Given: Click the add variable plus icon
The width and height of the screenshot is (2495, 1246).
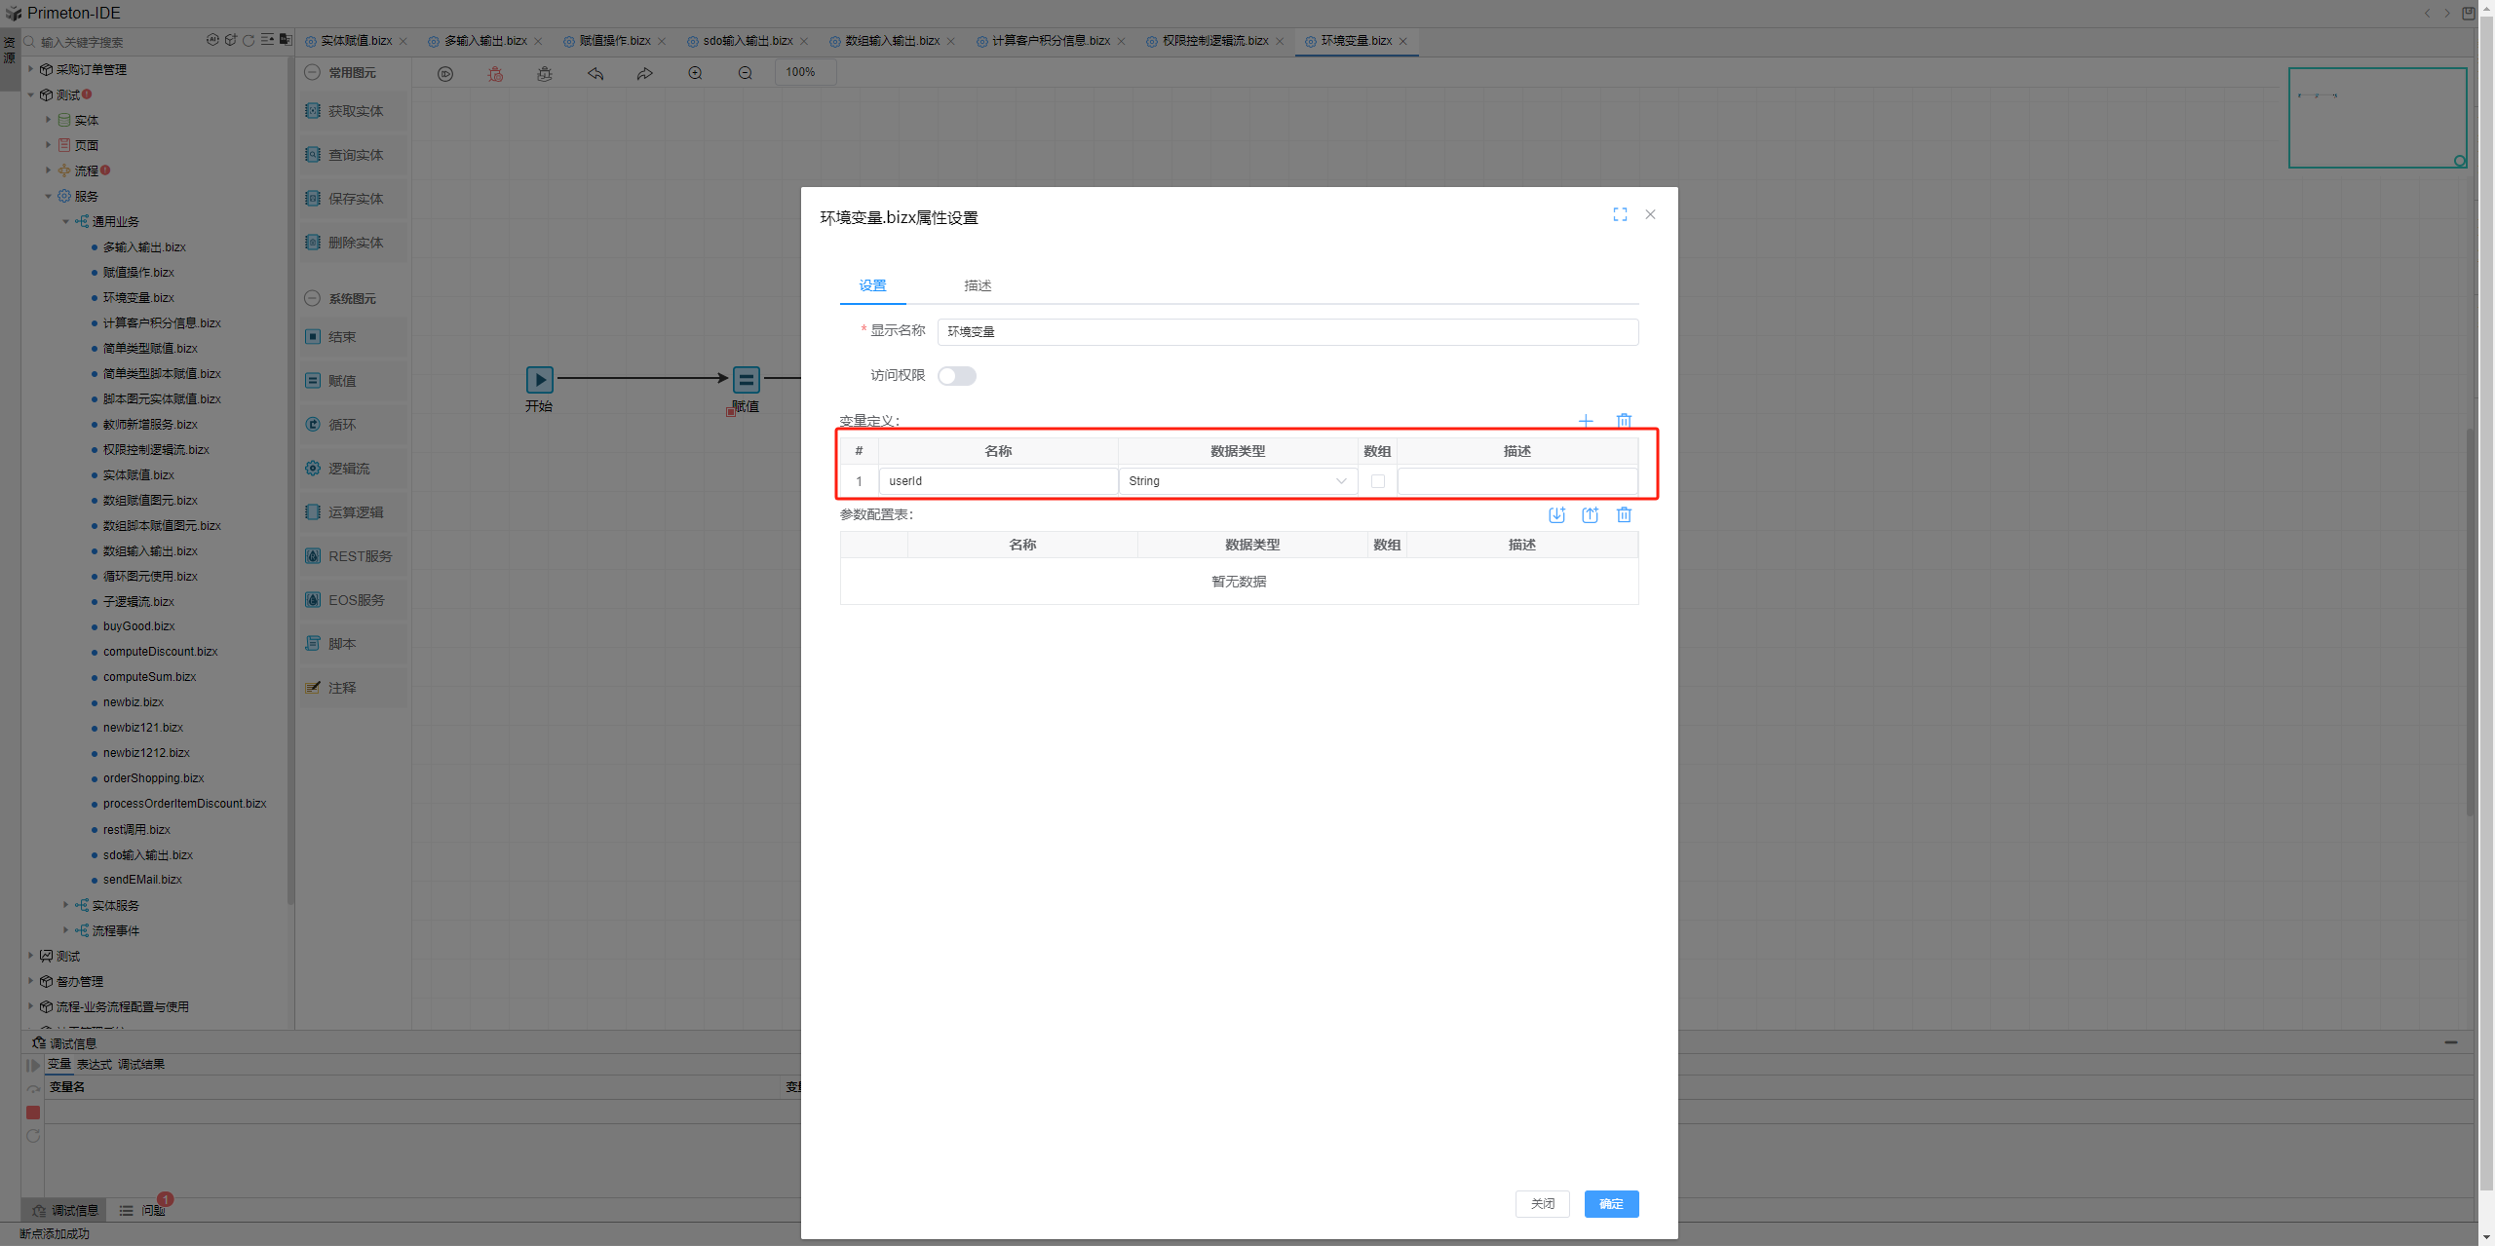Looking at the screenshot, I should 1586,421.
